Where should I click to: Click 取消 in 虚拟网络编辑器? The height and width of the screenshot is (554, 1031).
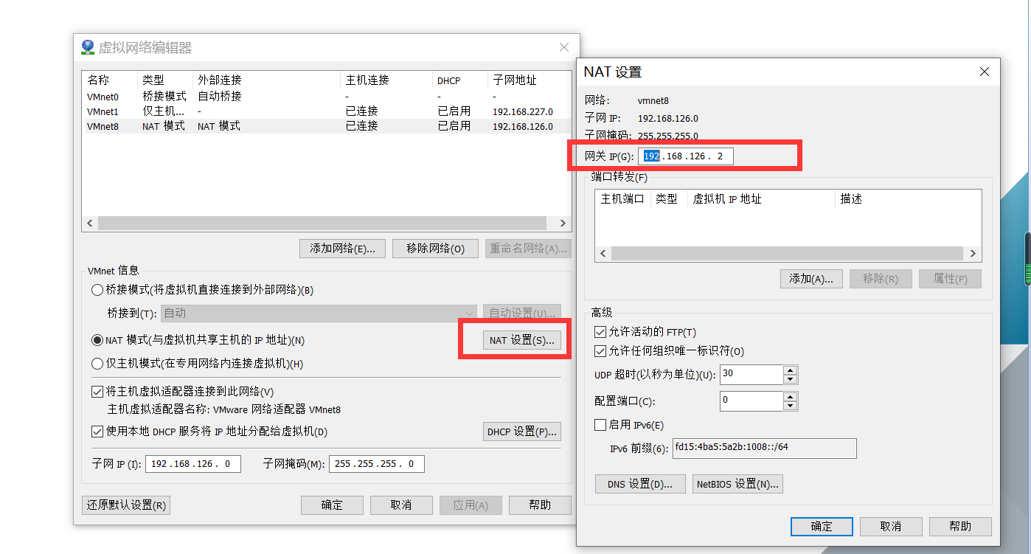pyautogui.click(x=401, y=505)
